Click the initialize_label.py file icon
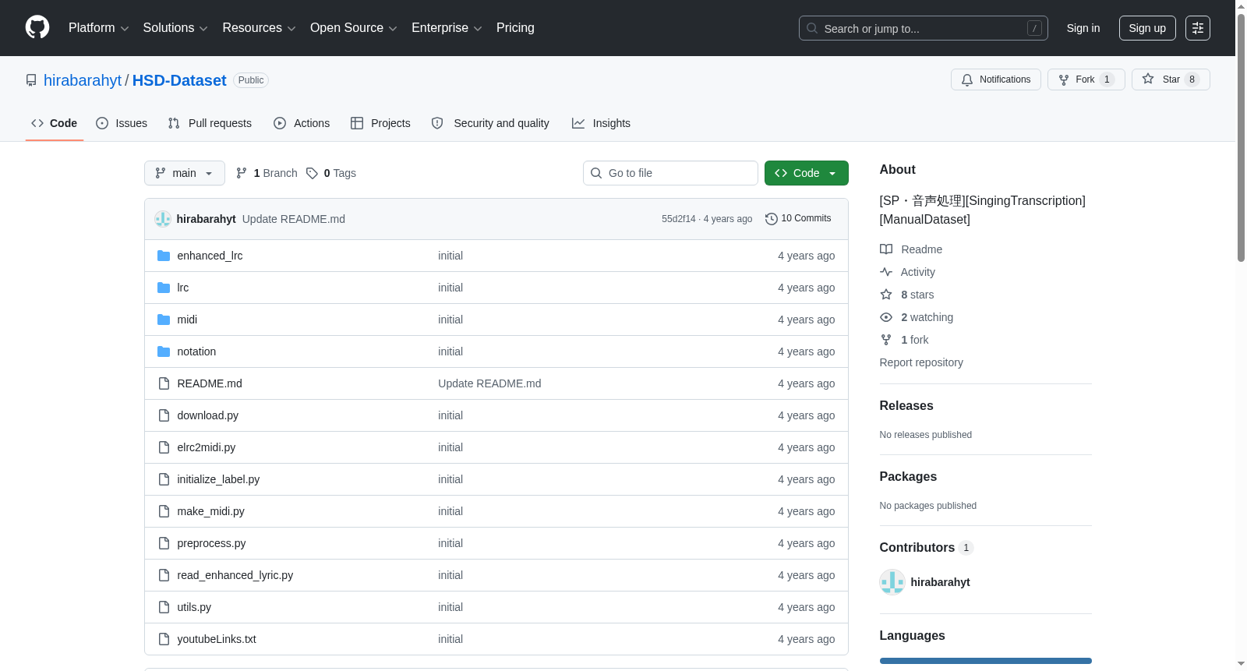Viewport: 1247px width, 671px height. click(x=164, y=479)
